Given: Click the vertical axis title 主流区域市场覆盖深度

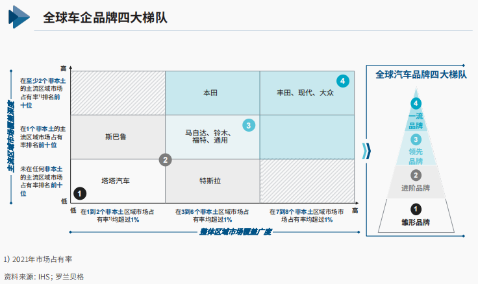Looking at the screenshot, I should coord(10,137).
